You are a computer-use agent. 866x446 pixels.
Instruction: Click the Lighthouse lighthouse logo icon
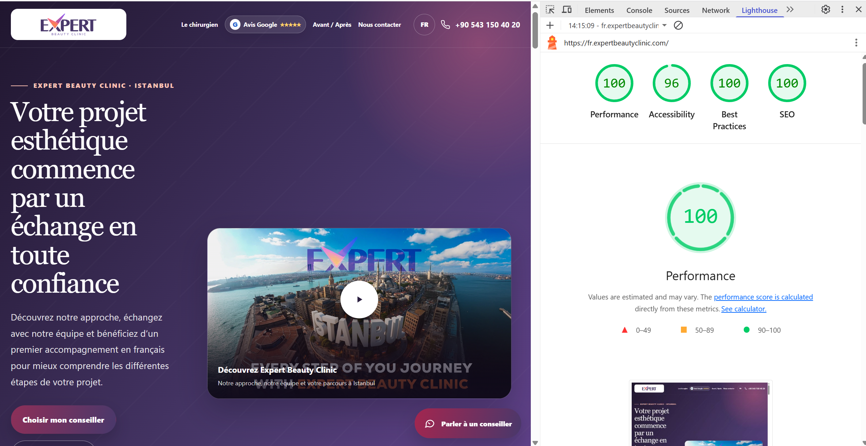(x=552, y=43)
